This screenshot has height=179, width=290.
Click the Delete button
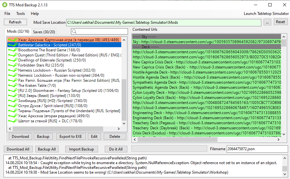115,137
